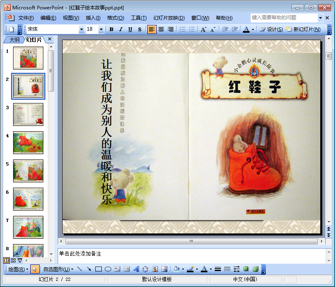Image resolution: width=335 pixels, height=287 pixels.
Task: Select slide 5 thumbnail
Action: tap(28, 171)
